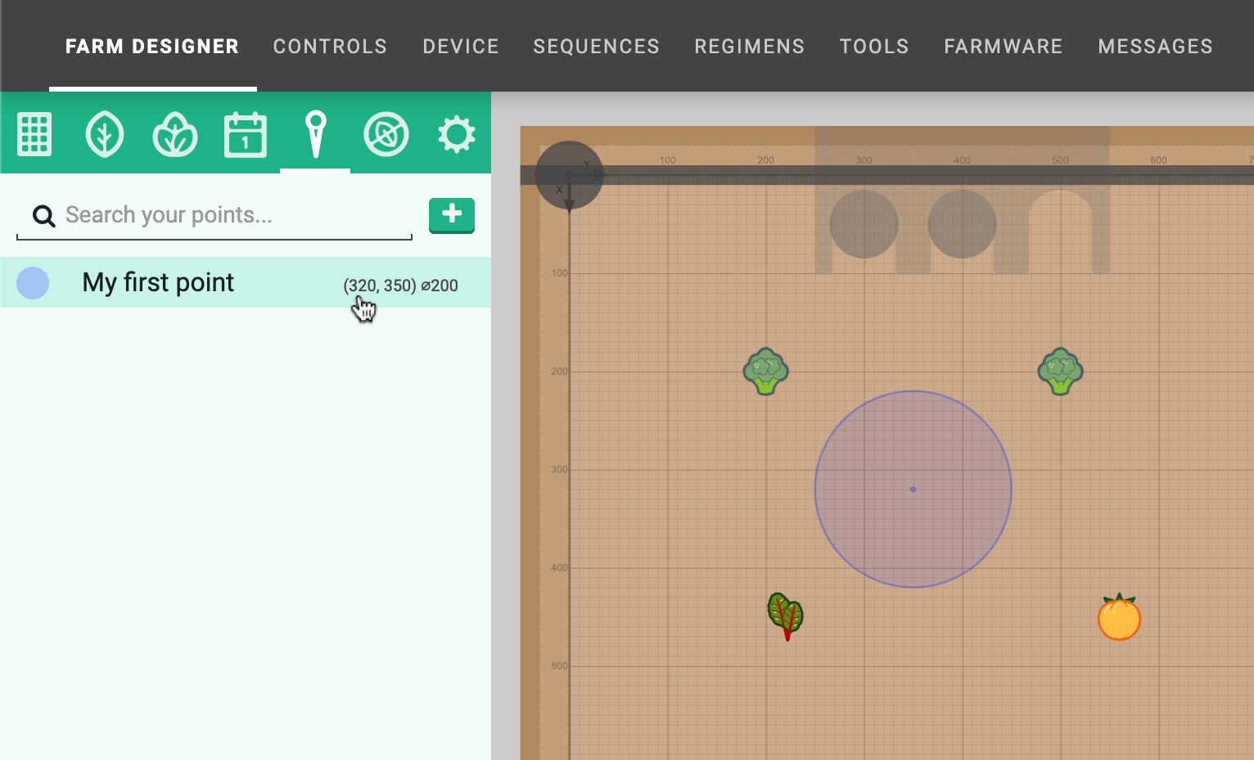Go to the Sequences tab
The image size is (1254, 760).
click(596, 47)
